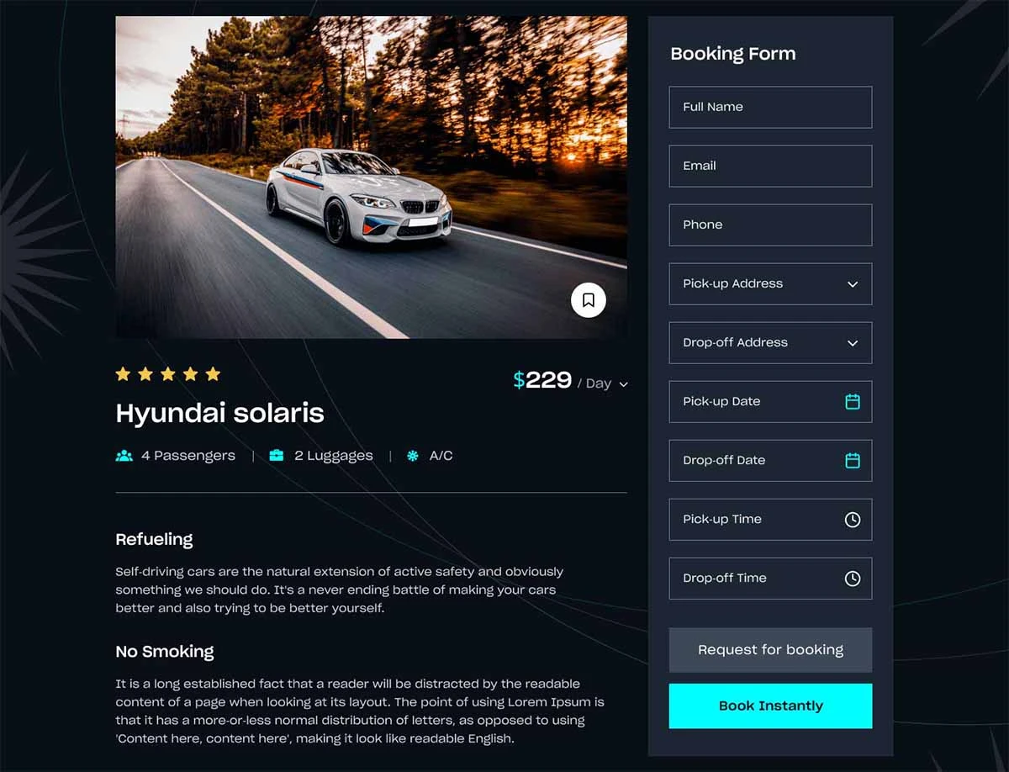
Task: Click the clock icon in Drop-off Time
Action: tap(853, 579)
